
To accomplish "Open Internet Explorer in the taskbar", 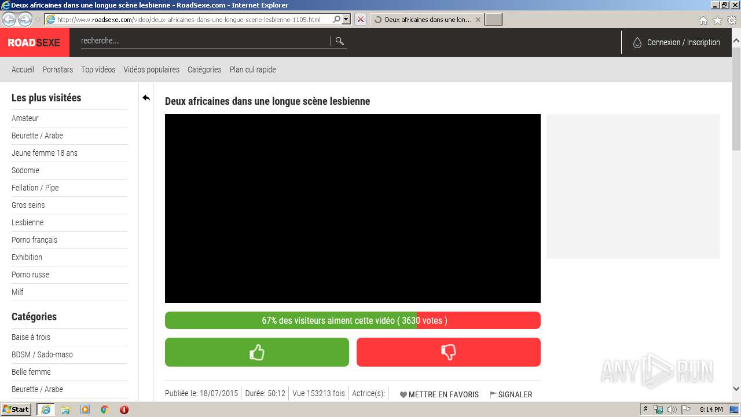I will pos(45,409).
